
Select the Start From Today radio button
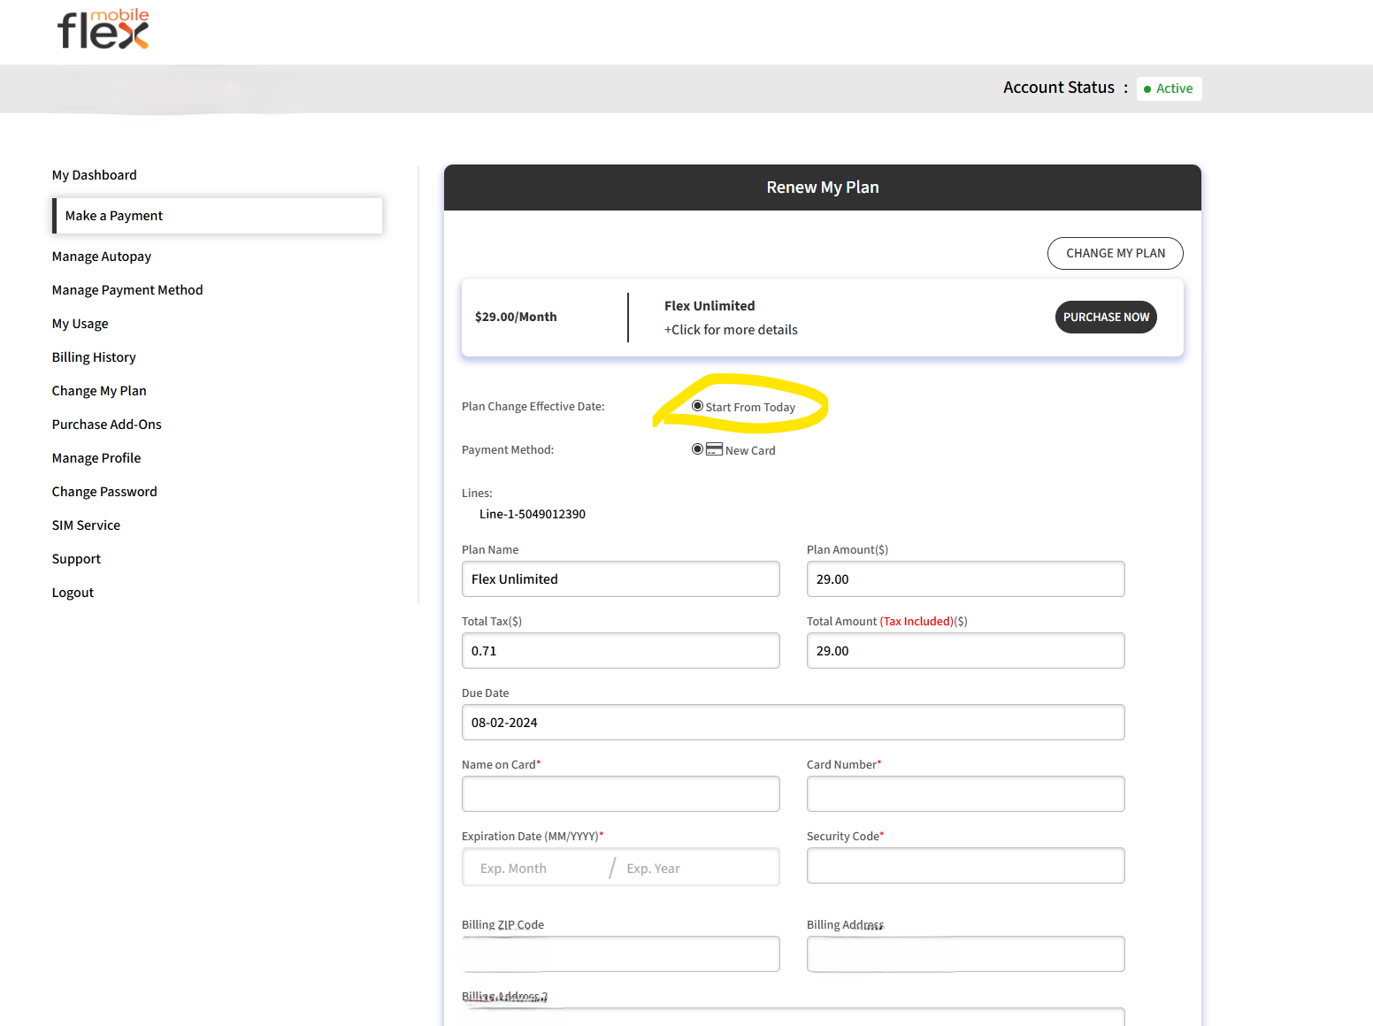click(x=697, y=405)
